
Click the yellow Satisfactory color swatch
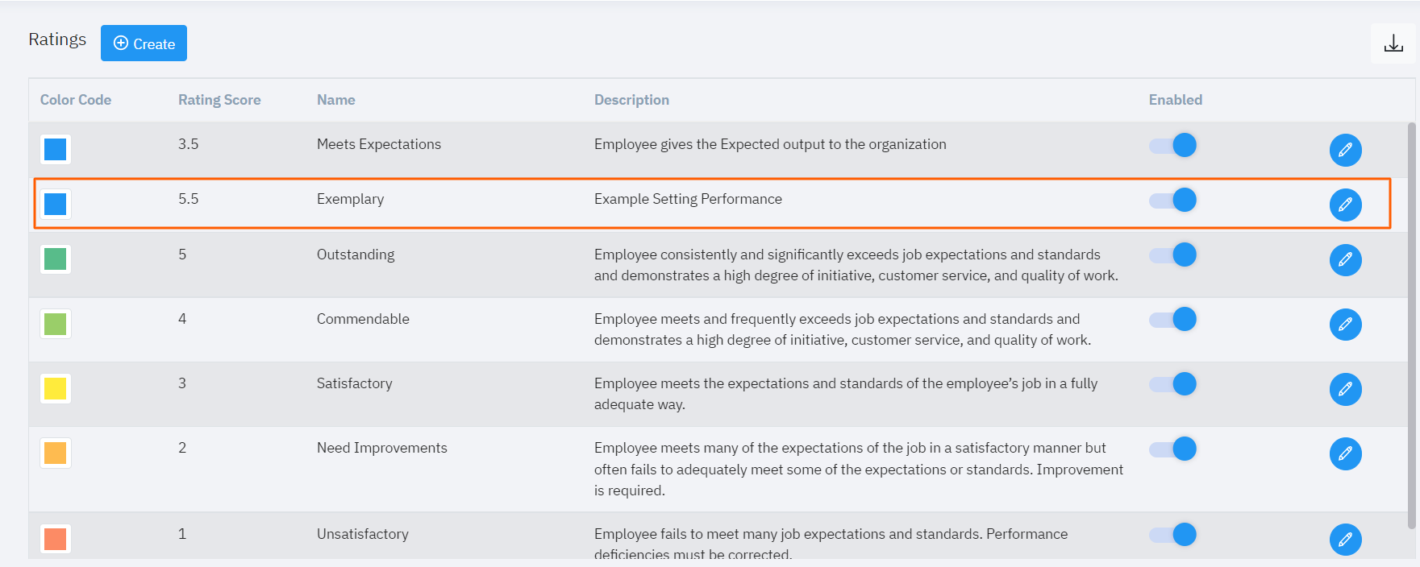click(56, 388)
